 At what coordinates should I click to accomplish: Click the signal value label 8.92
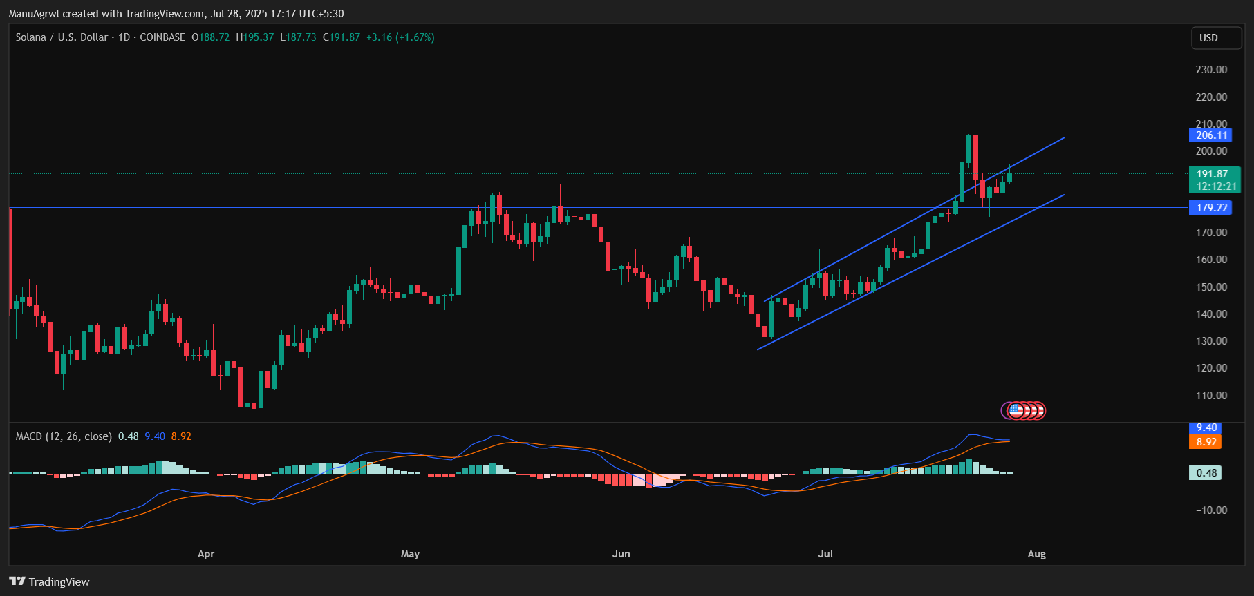point(1206,442)
